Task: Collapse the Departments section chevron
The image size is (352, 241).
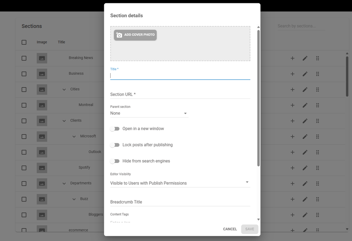Action: [64, 183]
